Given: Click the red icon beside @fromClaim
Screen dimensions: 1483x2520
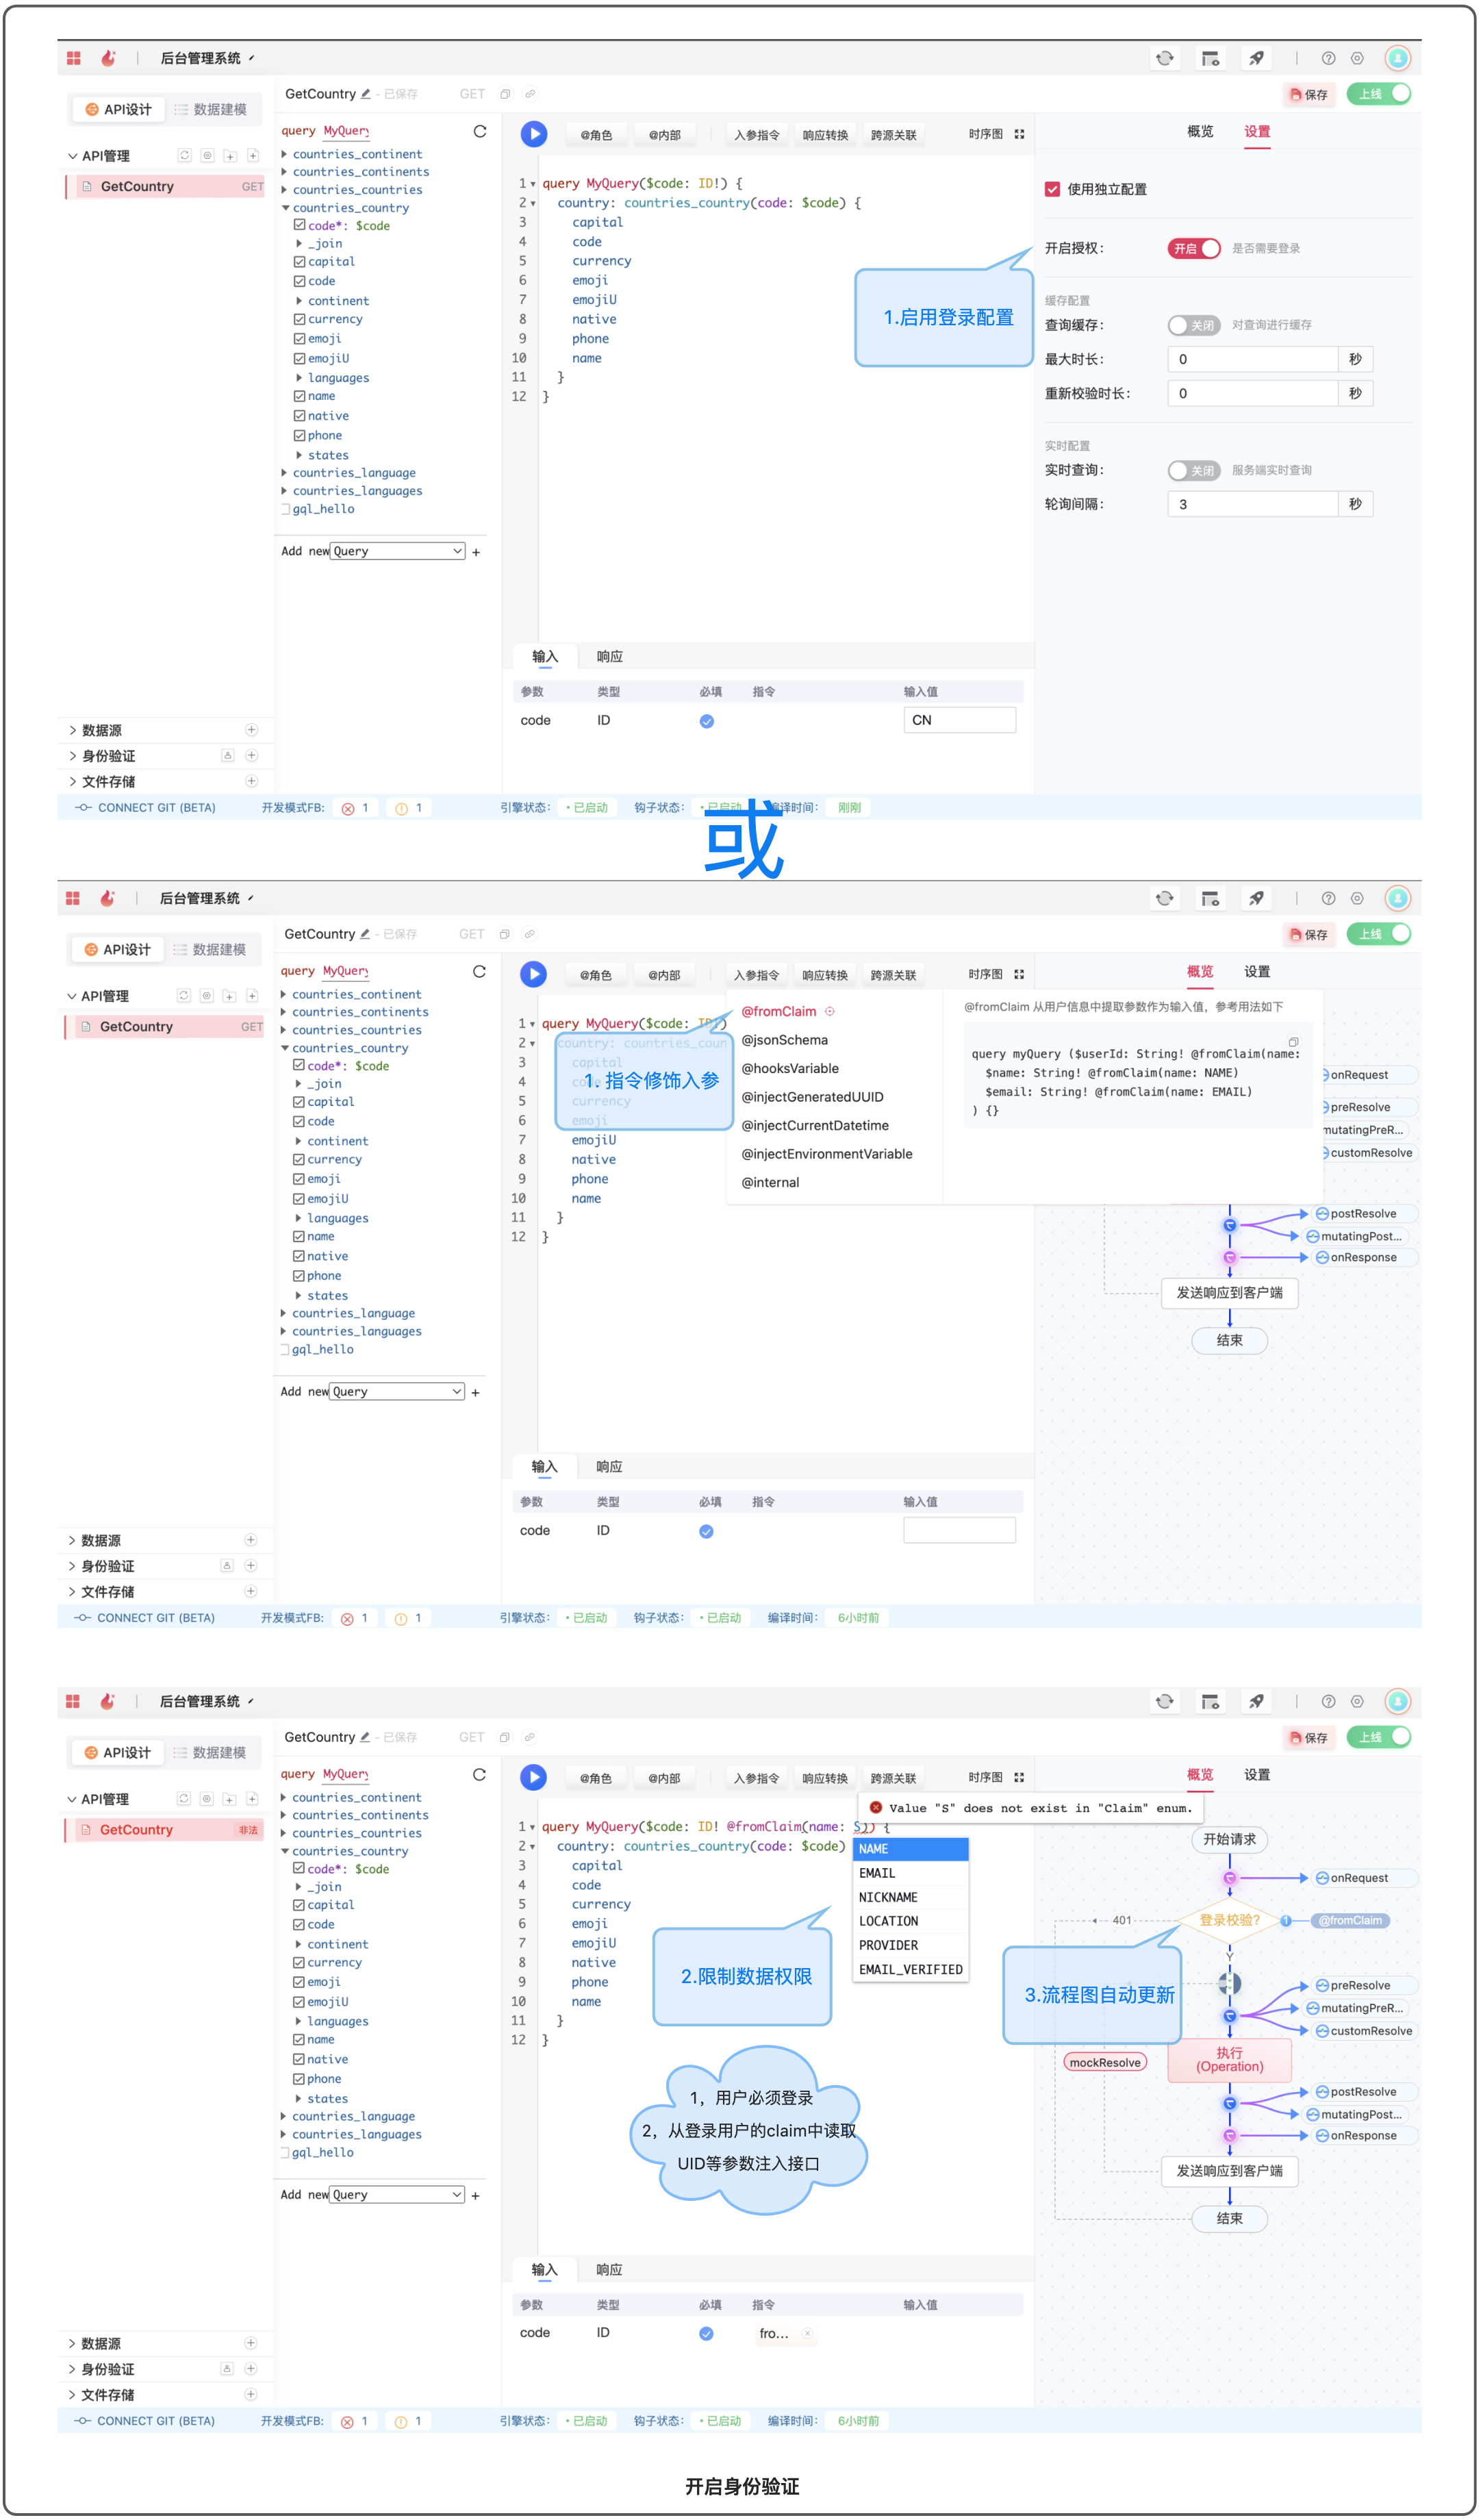Looking at the screenshot, I should pos(829,1011).
